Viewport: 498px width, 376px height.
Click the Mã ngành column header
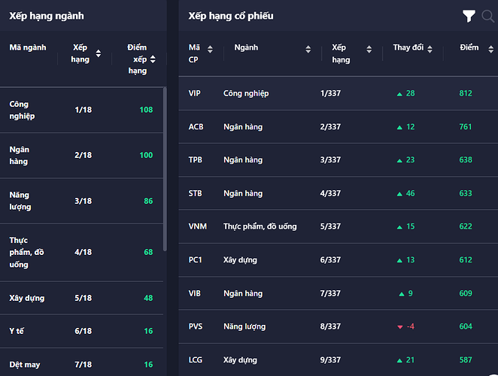click(x=28, y=47)
